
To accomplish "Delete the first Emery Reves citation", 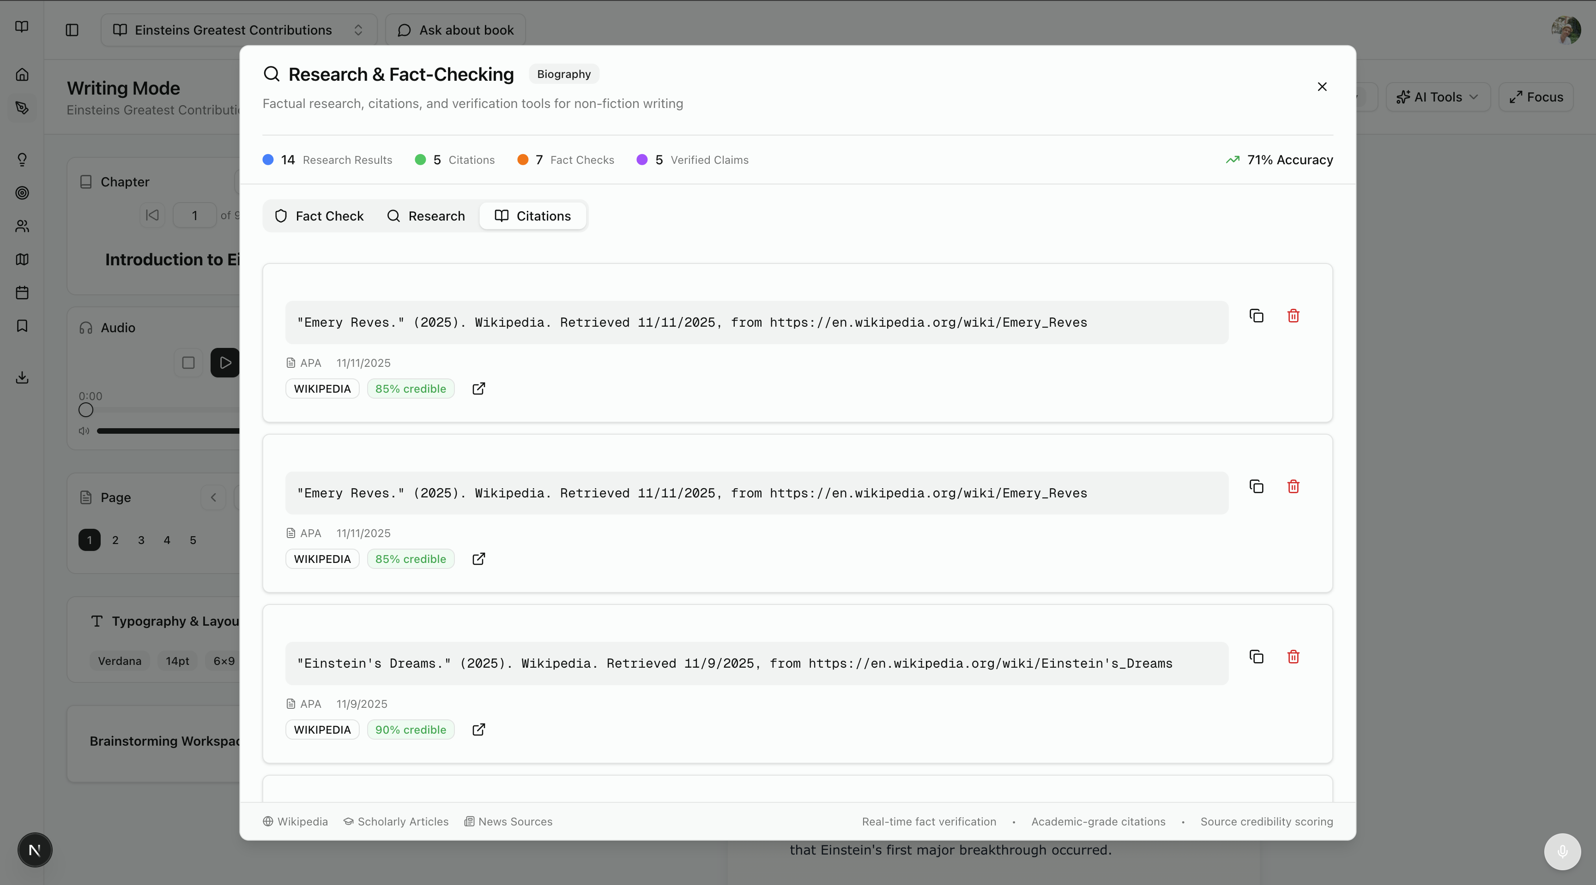I will [x=1294, y=316].
